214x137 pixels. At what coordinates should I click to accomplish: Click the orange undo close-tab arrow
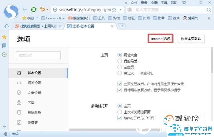tap(42, 9)
